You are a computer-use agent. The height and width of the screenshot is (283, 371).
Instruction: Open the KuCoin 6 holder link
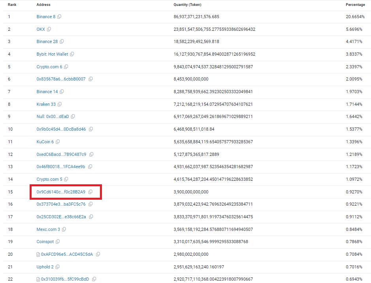45,142
